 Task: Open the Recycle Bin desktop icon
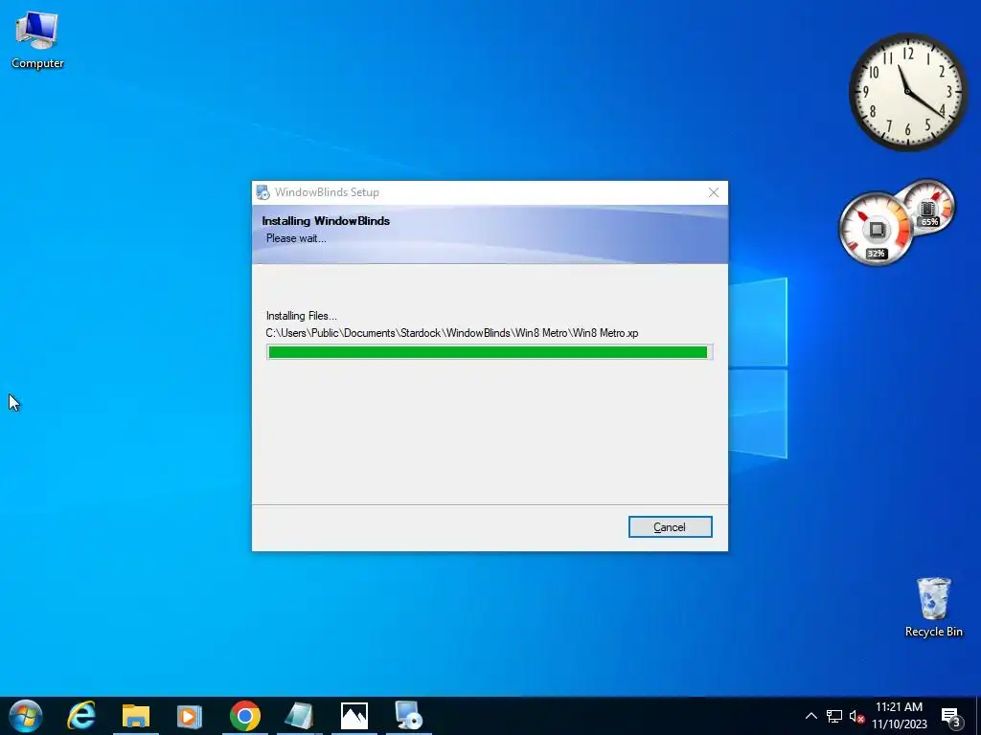933,607
